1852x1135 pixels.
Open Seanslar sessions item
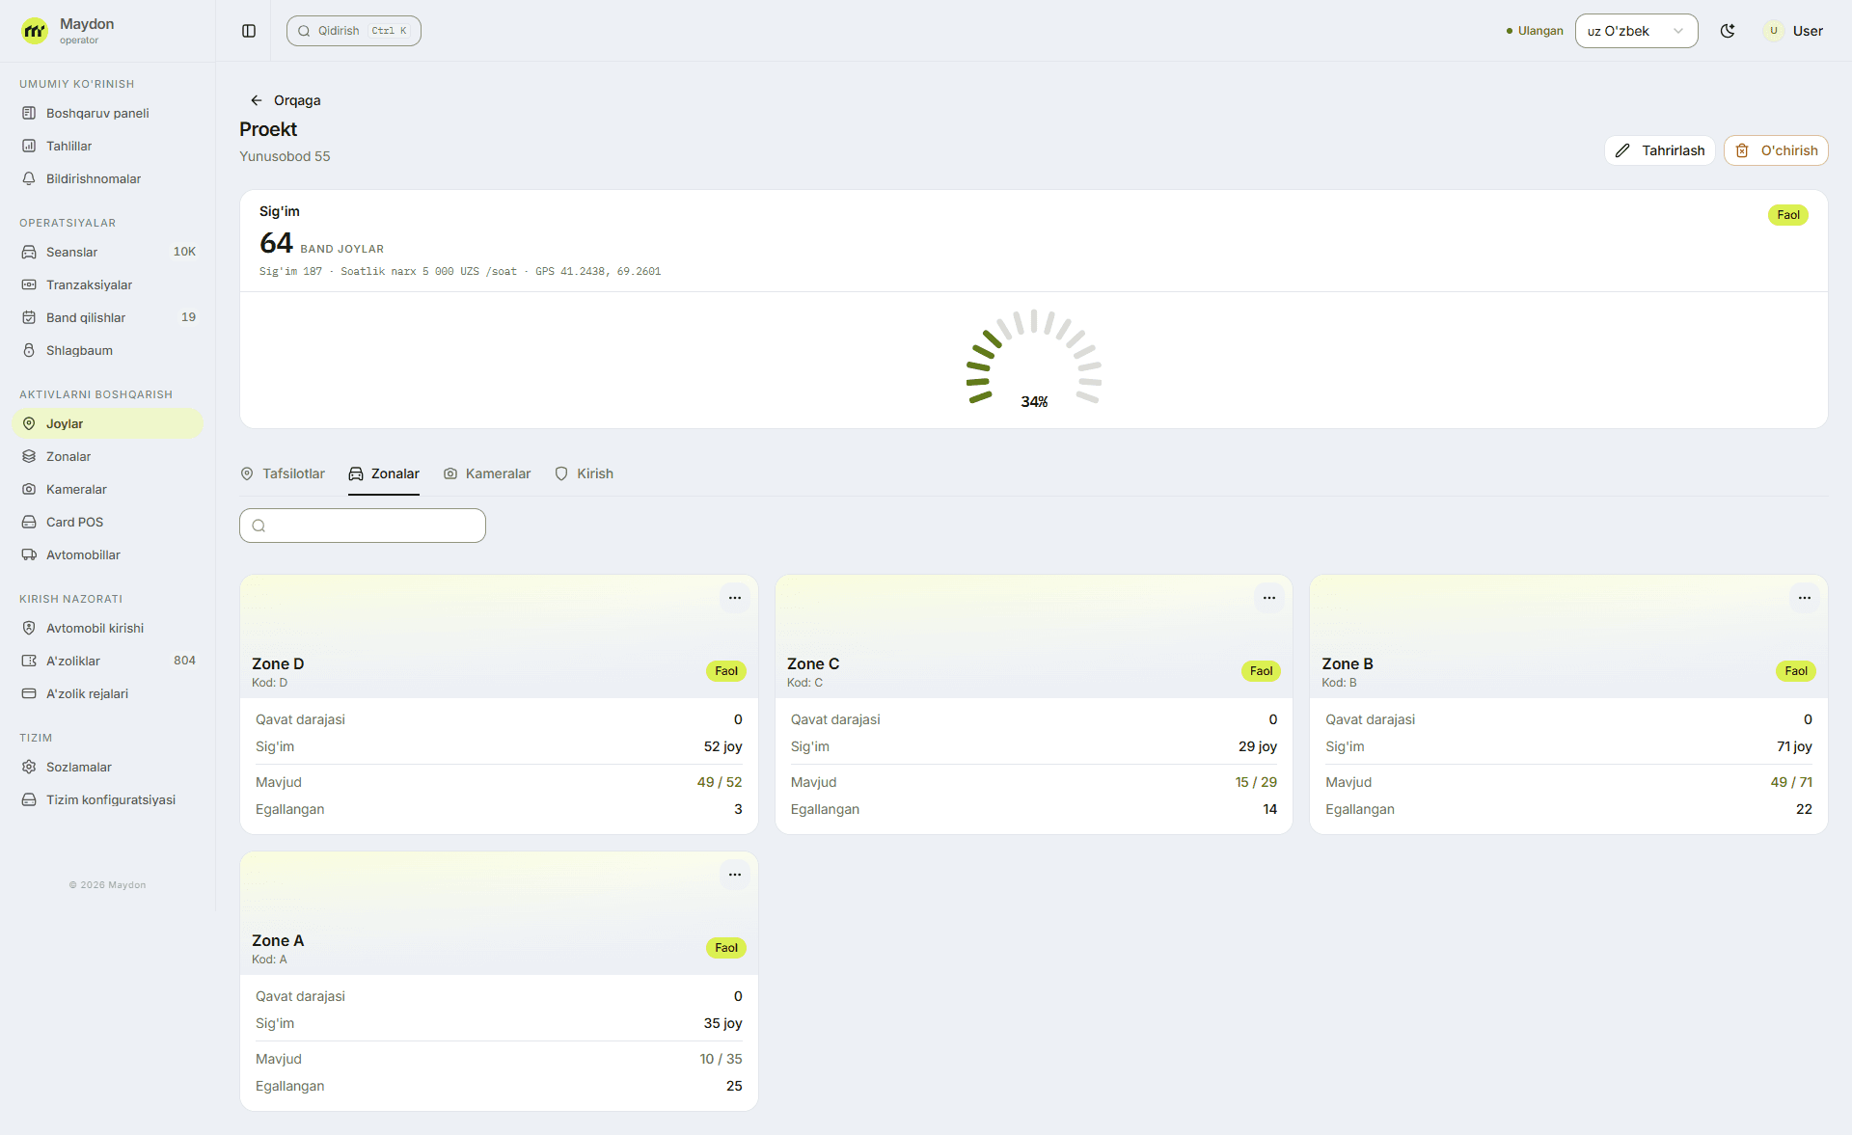coord(107,252)
